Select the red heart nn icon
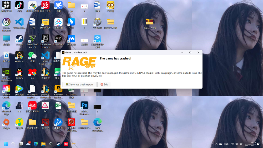The image size is (263, 148). point(32,73)
